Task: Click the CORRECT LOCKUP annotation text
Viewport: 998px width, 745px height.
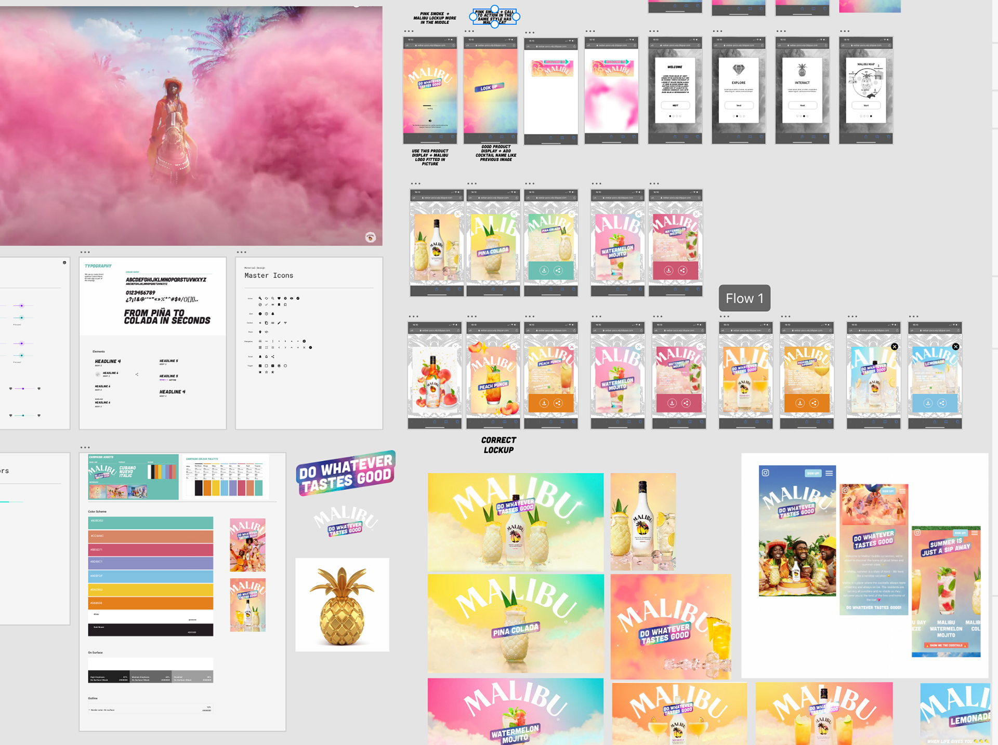Action: (x=498, y=445)
